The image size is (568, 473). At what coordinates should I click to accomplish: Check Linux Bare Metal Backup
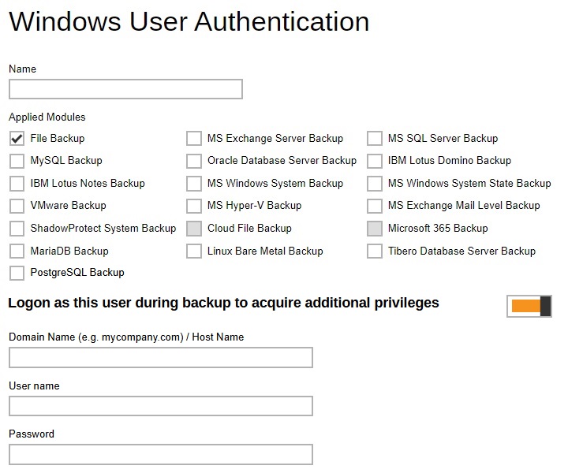tap(194, 251)
